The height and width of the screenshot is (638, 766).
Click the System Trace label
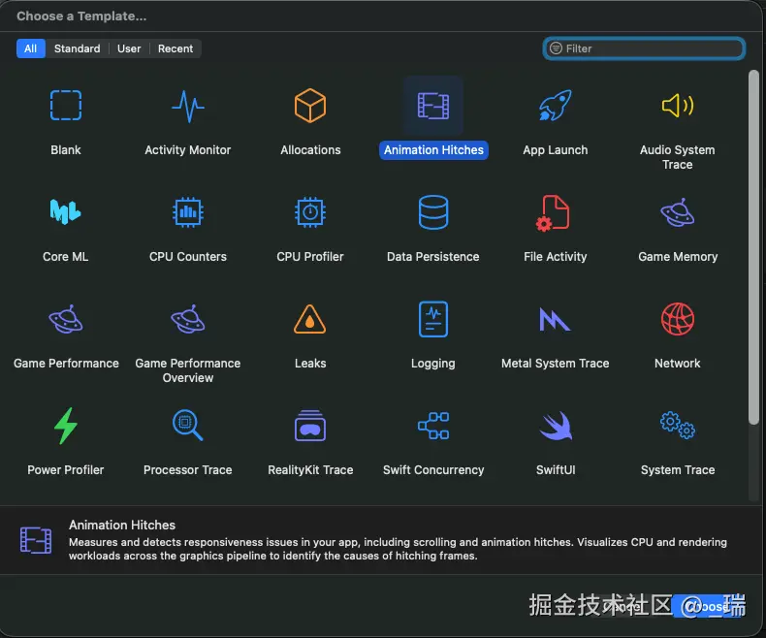click(x=678, y=470)
